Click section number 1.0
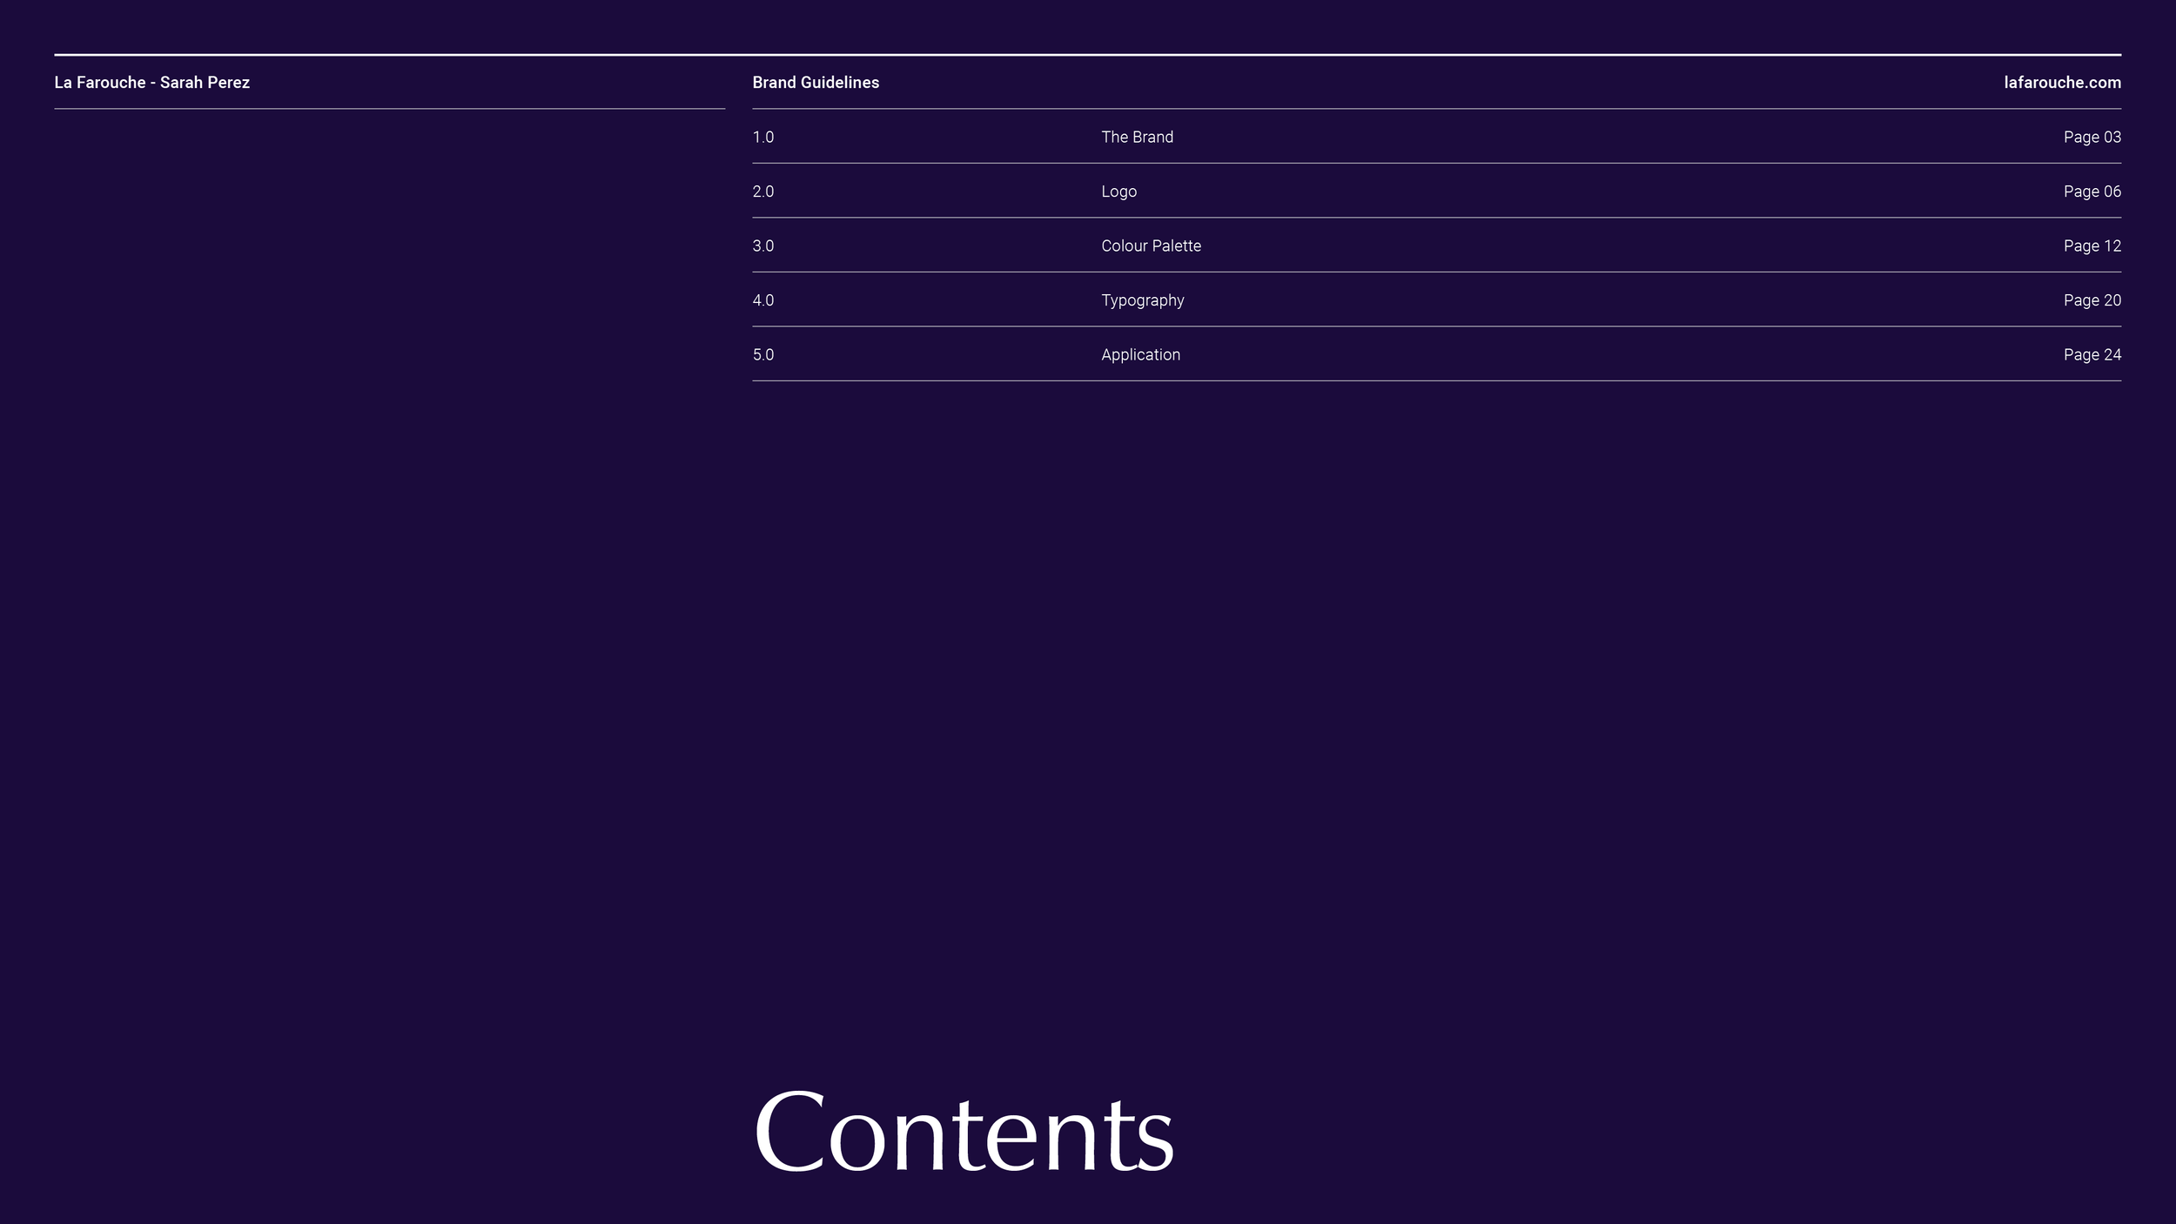Viewport: 2176px width, 1224px height. click(x=762, y=137)
